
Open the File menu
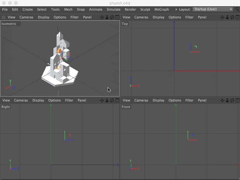(4, 9)
